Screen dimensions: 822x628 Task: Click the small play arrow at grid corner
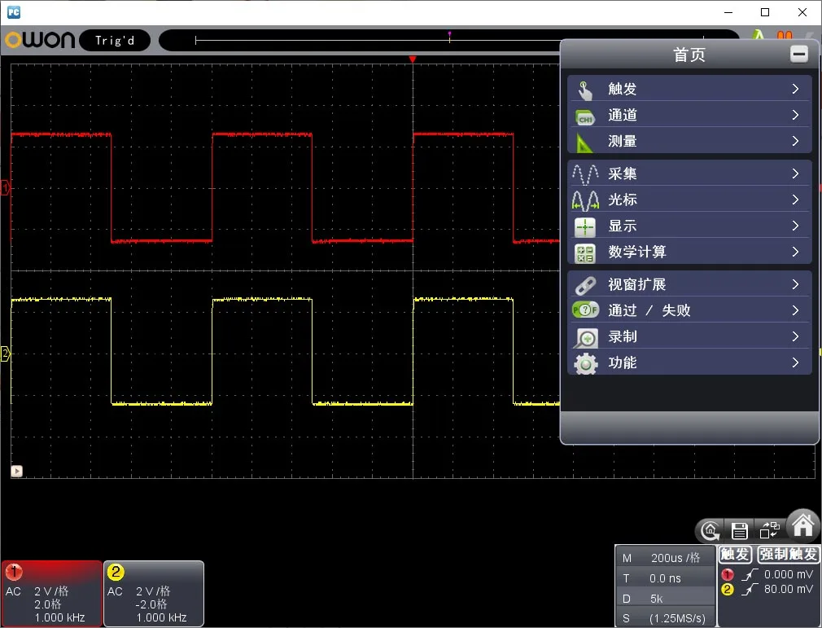click(x=17, y=471)
